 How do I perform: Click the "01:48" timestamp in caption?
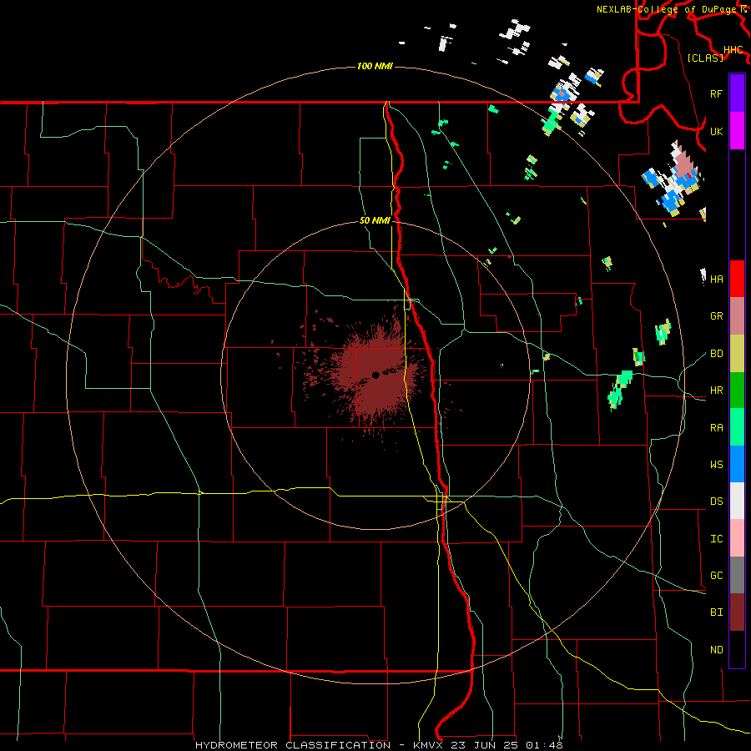click(544, 745)
